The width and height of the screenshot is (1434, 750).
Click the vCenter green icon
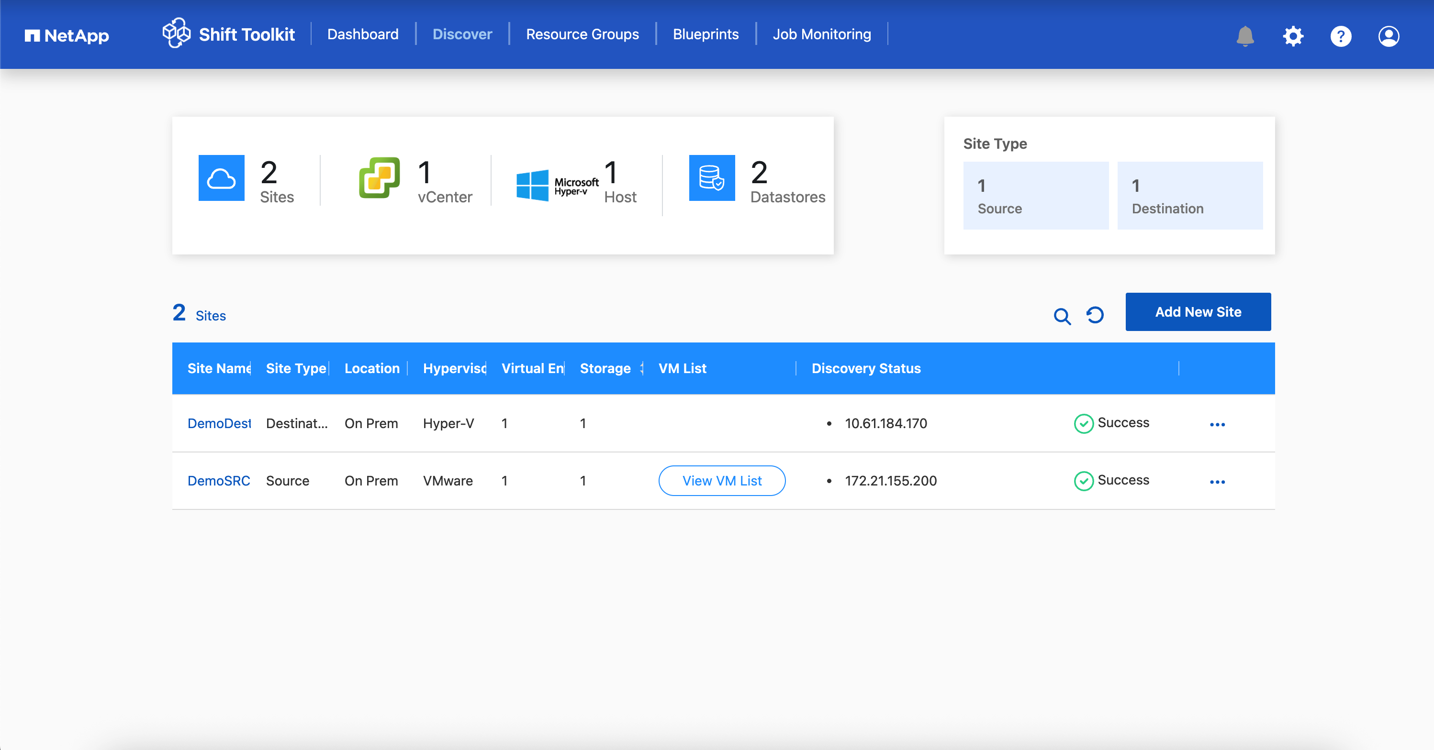(x=379, y=177)
